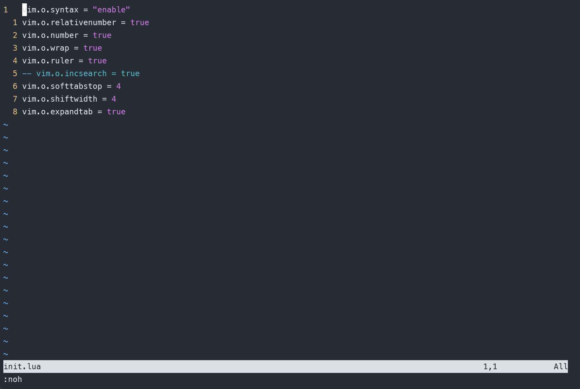Click true value of relativenumber setting

pyautogui.click(x=140, y=22)
